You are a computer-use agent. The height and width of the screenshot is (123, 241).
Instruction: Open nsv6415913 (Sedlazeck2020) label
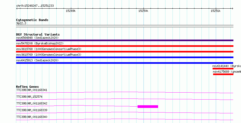coord(37,60)
